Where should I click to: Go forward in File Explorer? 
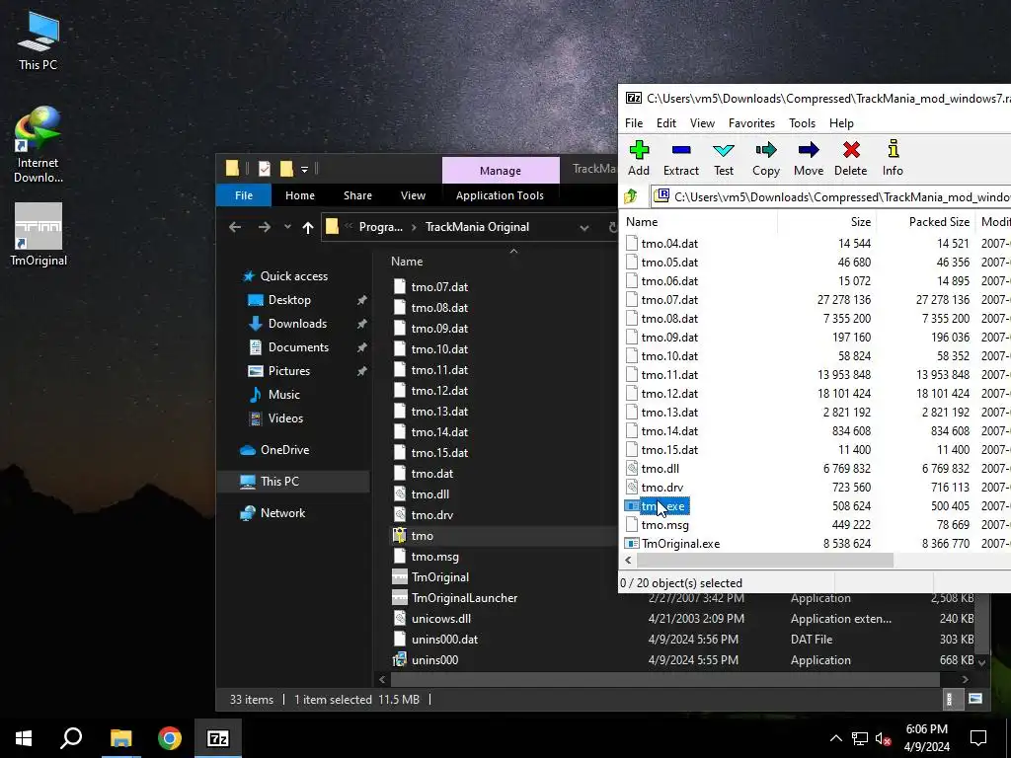(265, 227)
